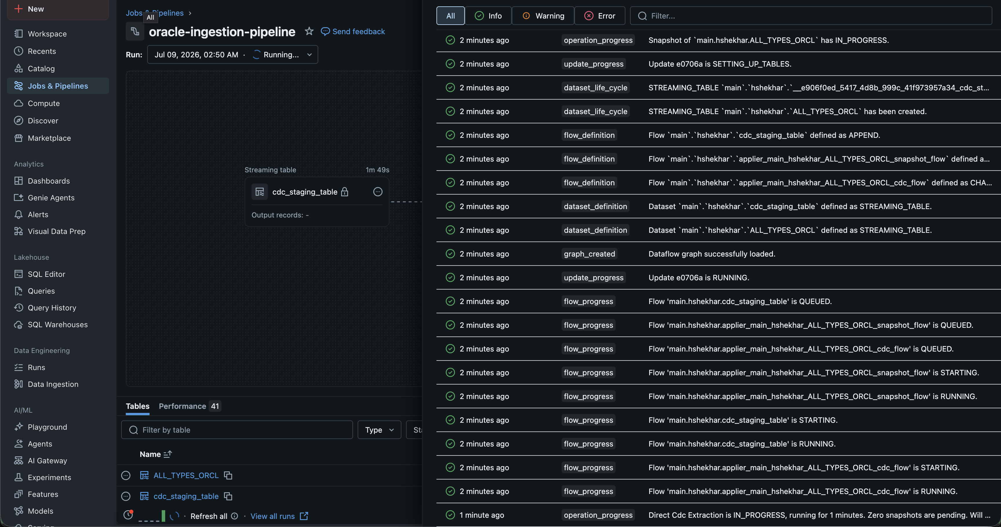Viewport: 1001px width, 527px height.
Task: Select Direct Cdc Extraction event row
Action: point(718,515)
